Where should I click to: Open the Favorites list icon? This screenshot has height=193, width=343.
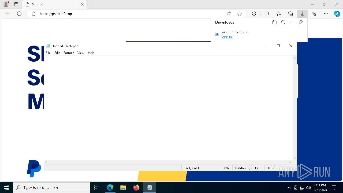point(279,14)
